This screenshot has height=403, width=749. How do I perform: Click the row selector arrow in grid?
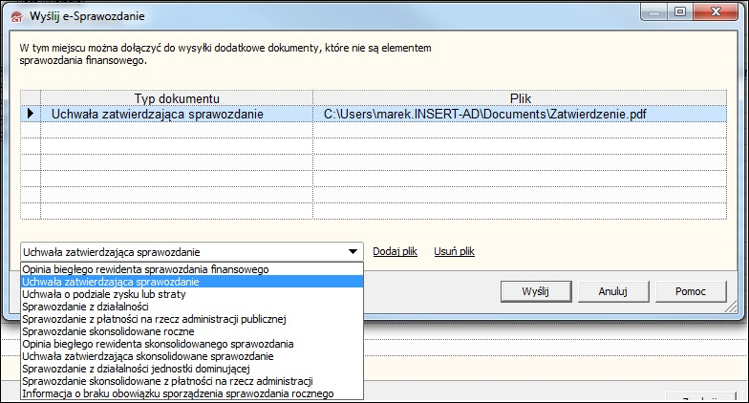point(31,114)
